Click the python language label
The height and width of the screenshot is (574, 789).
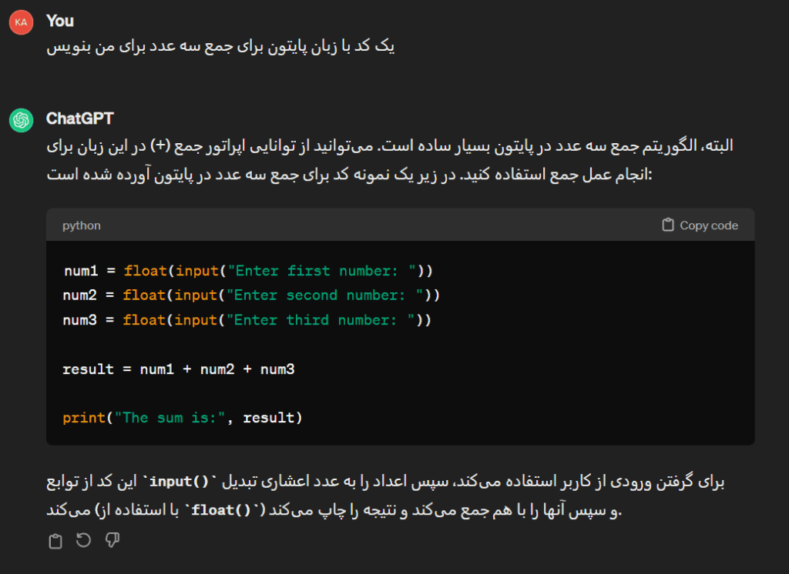coord(81,225)
